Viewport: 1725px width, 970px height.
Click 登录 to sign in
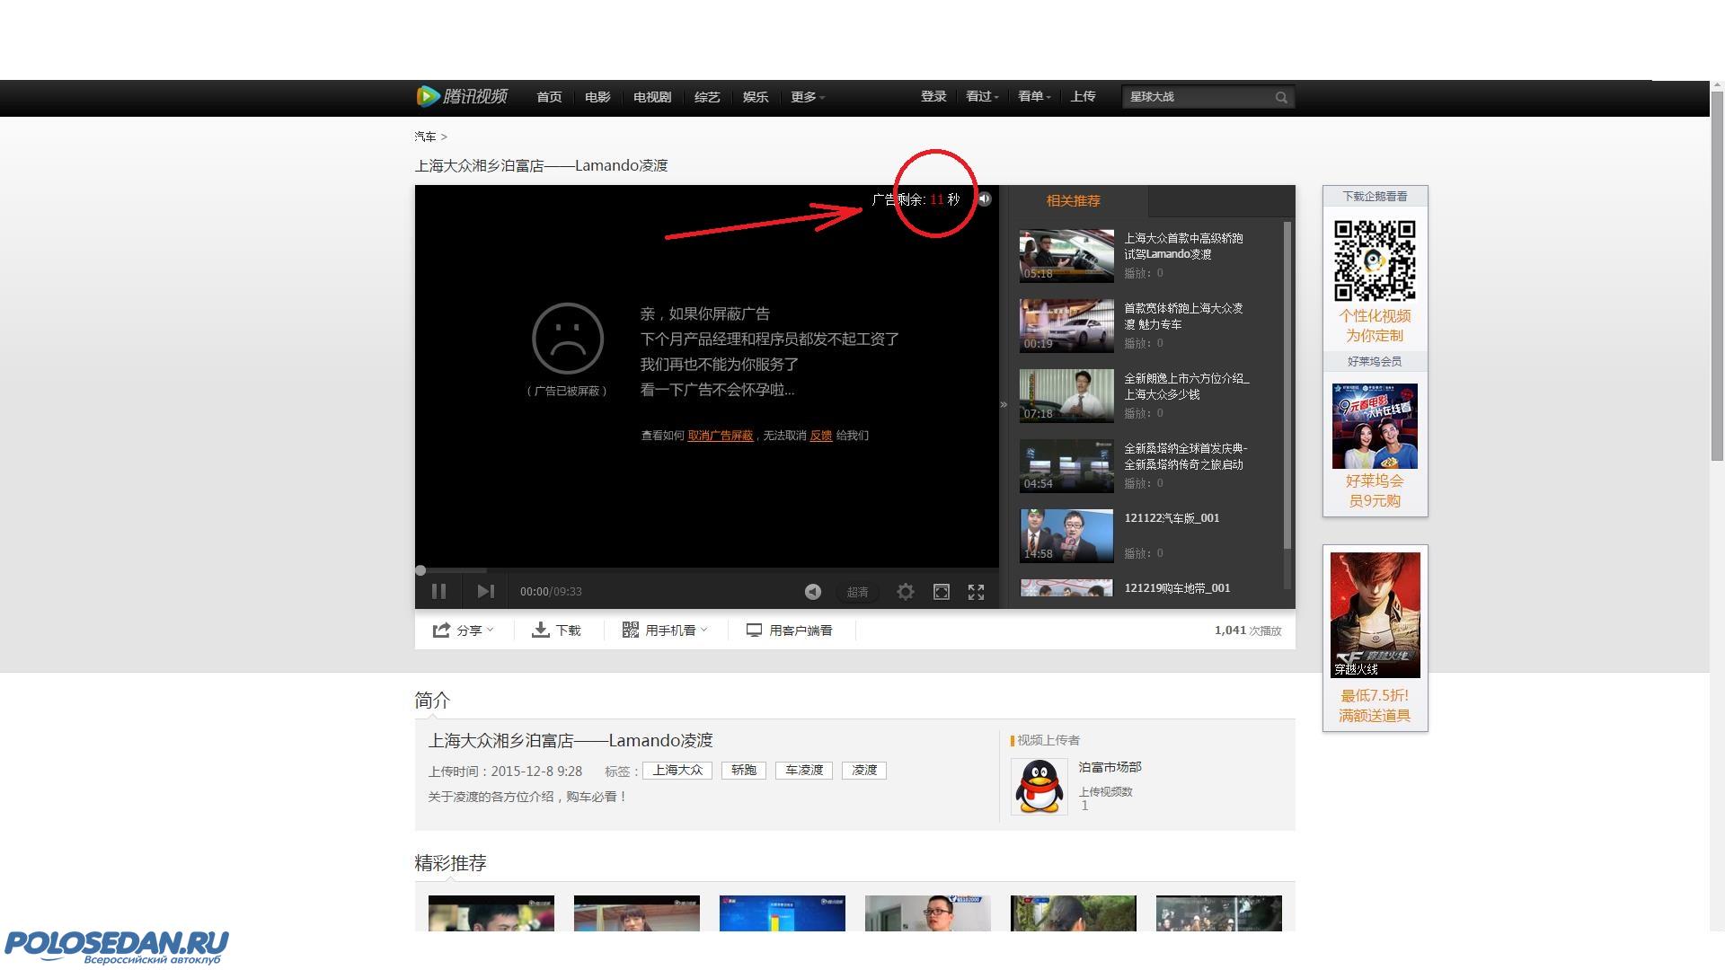point(933,96)
